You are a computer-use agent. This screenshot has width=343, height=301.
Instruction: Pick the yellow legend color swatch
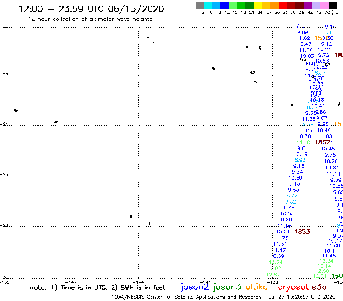258,6
